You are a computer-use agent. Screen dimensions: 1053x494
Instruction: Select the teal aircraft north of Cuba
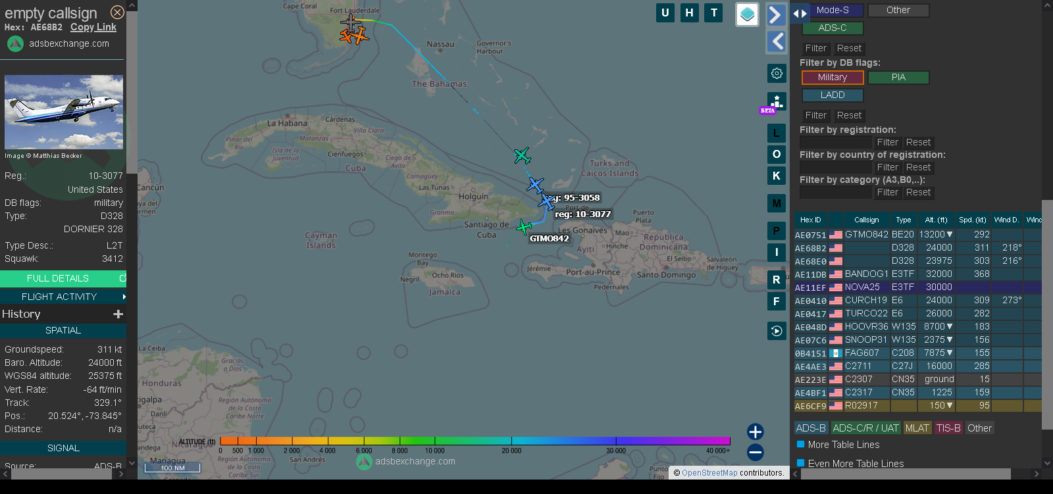click(522, 156)
